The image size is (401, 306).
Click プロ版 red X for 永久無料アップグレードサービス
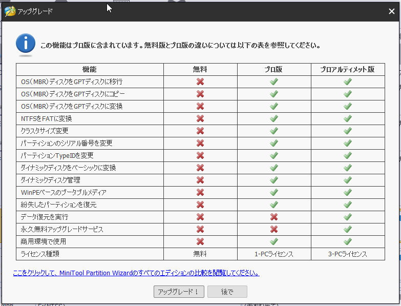point(274,229)
